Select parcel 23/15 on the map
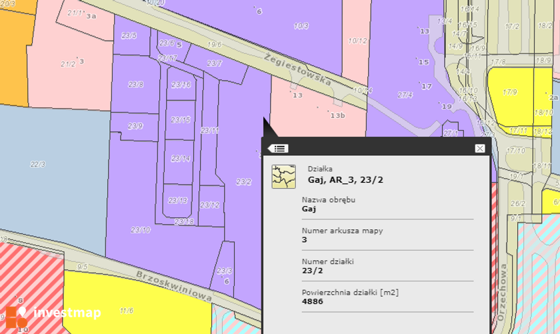The width and height of the screenshot is (560, 334). pos(181,120)
